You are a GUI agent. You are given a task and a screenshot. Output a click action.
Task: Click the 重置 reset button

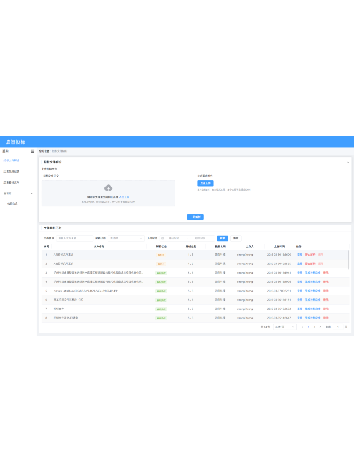click(236, 239)
